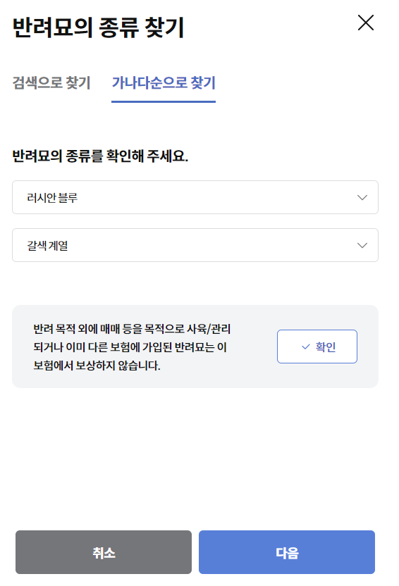Open the 러시안 블루 breed dropdown

click(x=195, y=197)
